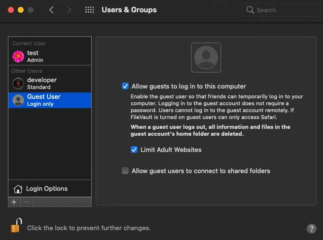Click the developer user avatar icon

point(18,83)
